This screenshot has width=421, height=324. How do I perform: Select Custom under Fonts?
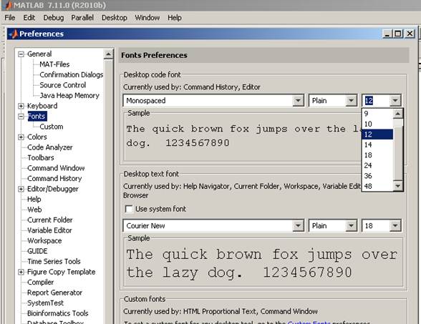(52, 127)
